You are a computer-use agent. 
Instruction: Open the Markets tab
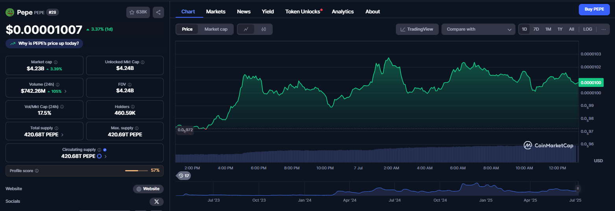tap(216, 11)
